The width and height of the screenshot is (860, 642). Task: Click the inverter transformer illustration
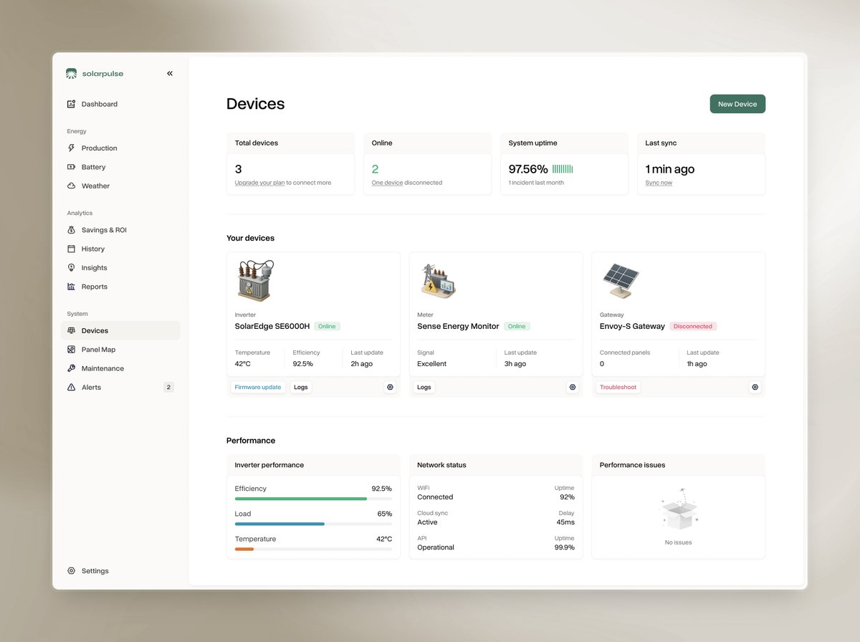click(256, 281)
